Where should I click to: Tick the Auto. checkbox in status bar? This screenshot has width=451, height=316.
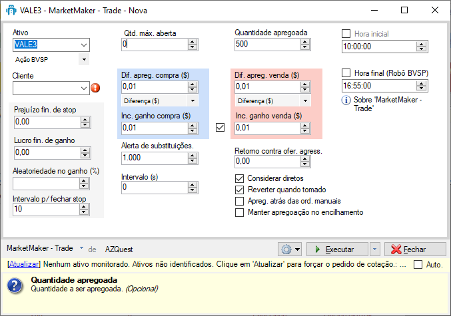point(418,265)
